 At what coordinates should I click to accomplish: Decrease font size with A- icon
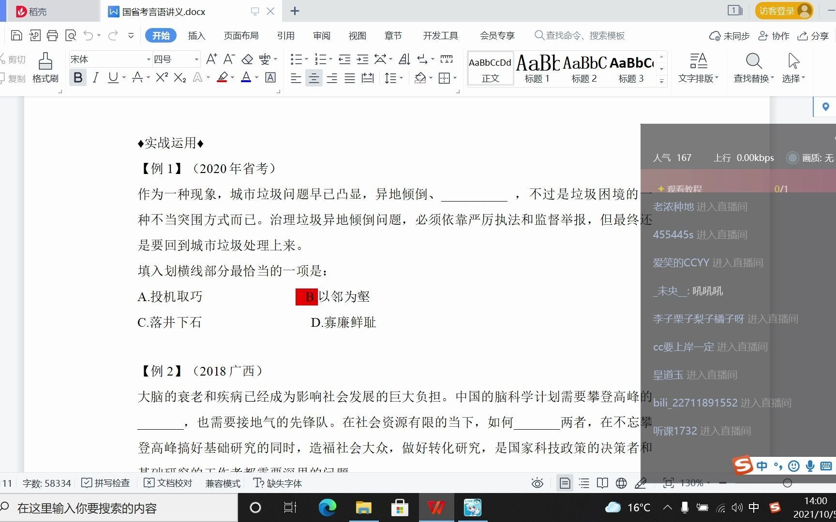229,59
